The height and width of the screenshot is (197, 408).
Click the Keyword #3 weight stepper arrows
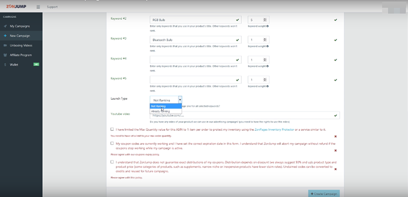[x=265, y=40]
